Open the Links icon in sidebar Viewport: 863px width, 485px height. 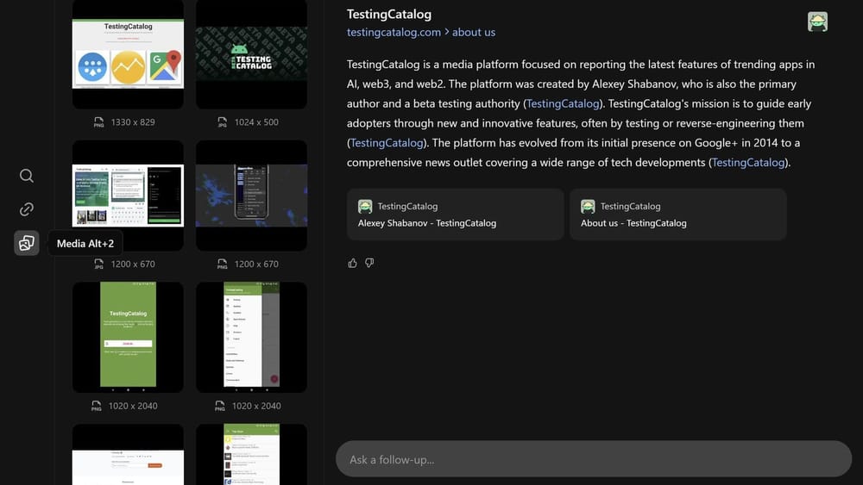(x=27, y=209)
